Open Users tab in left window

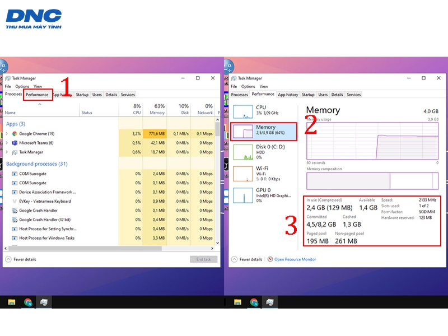[97, 95]
